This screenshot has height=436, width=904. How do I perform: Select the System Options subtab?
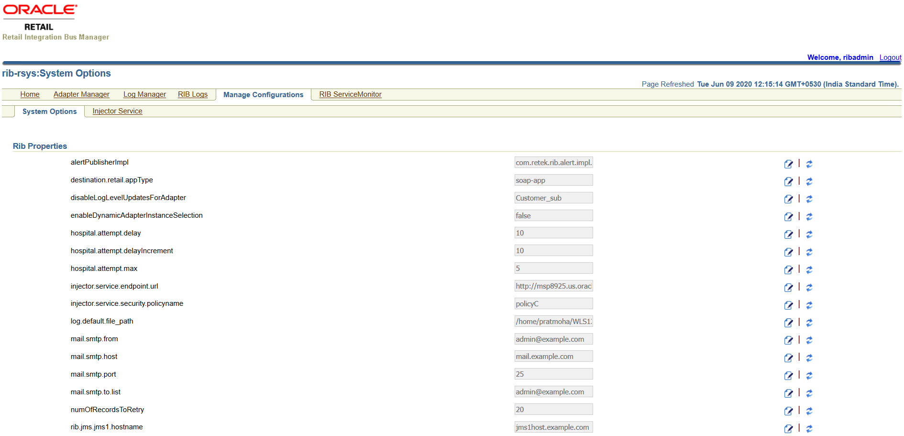pyautogui.click(x=49, y=112)
